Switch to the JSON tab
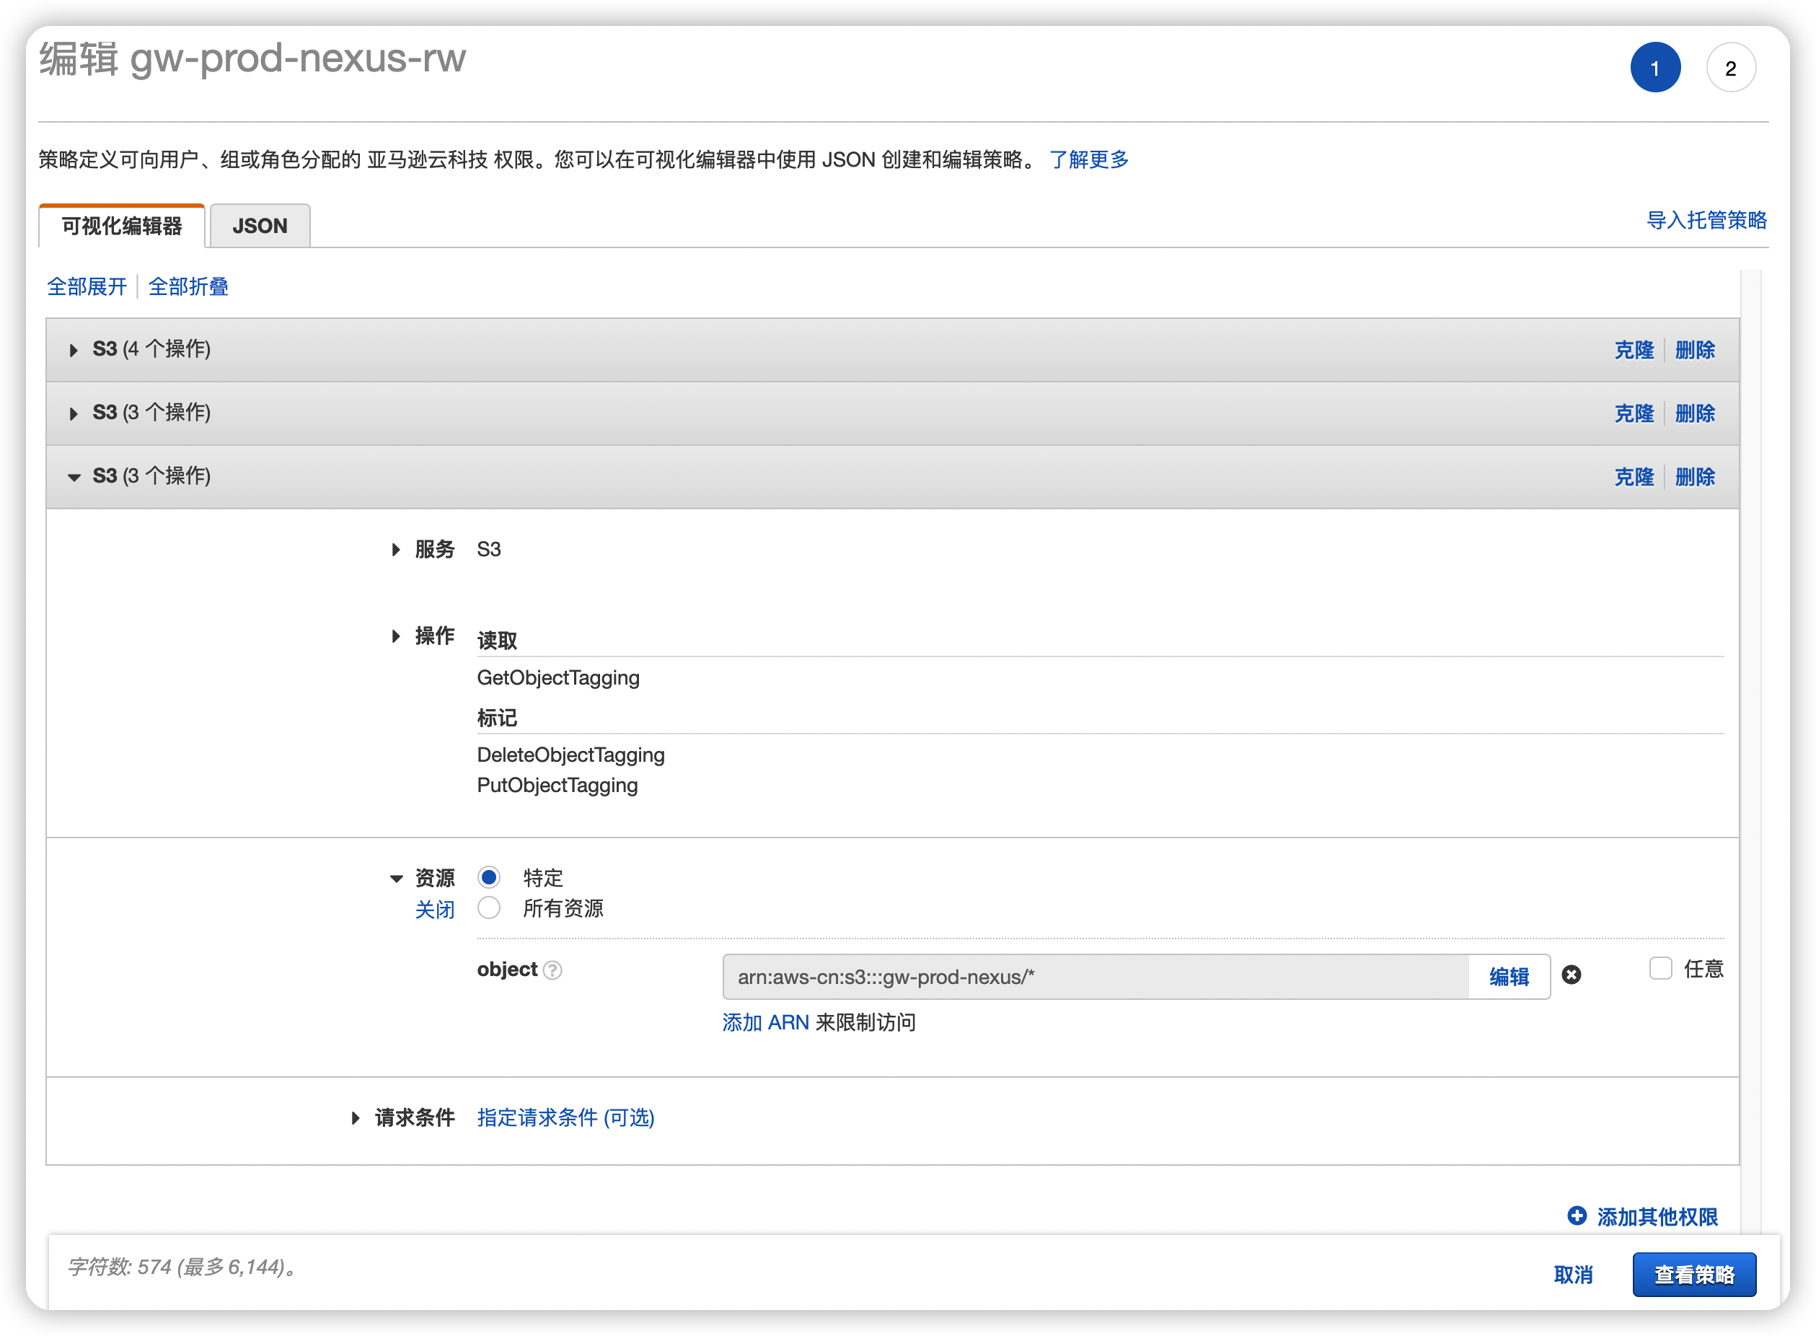The width and height of the screenshot is (1816, 1336). [x=260, y=226]
